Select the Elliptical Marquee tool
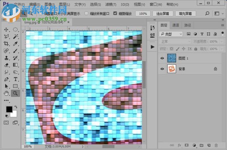Screen dimensions: 227x150 15,30
